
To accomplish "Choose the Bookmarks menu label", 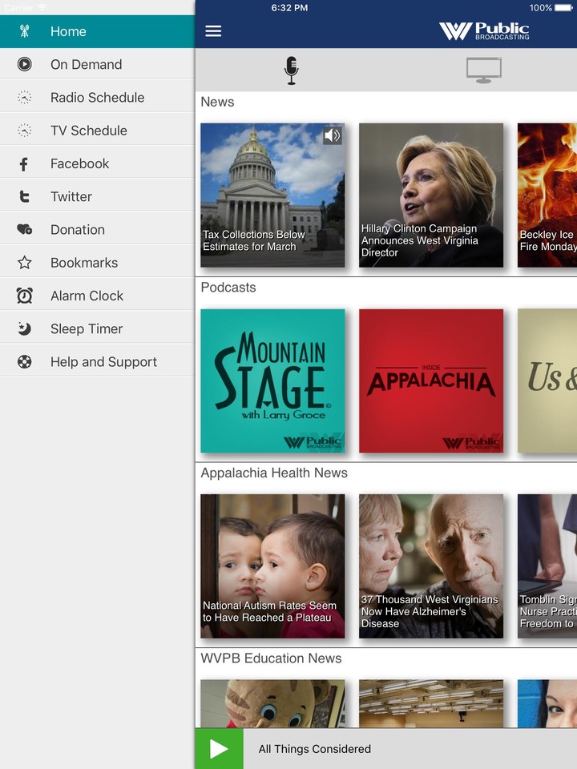I will [84, 263].
